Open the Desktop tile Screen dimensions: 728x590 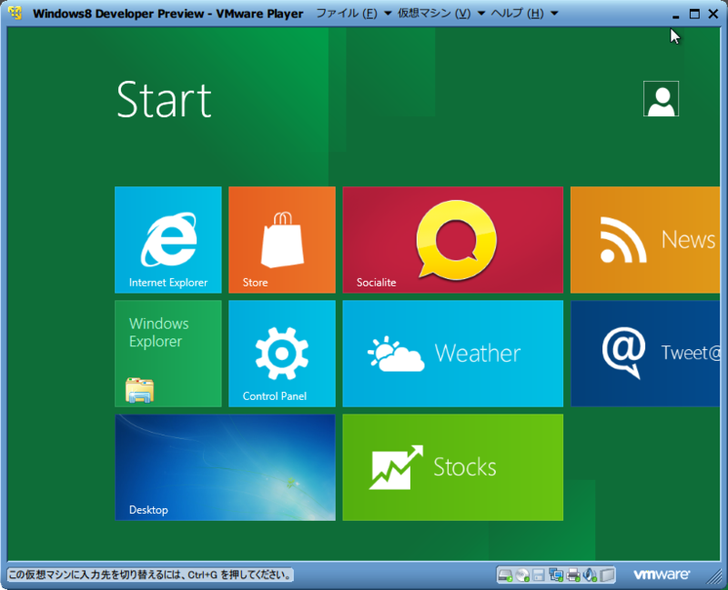point(225,467)
